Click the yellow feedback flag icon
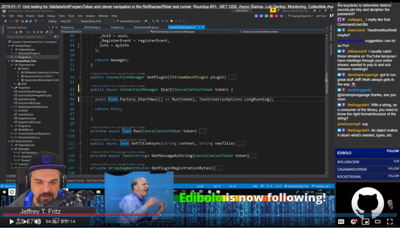The height and width of the screenshot is (228, 400). pos(273,11)
